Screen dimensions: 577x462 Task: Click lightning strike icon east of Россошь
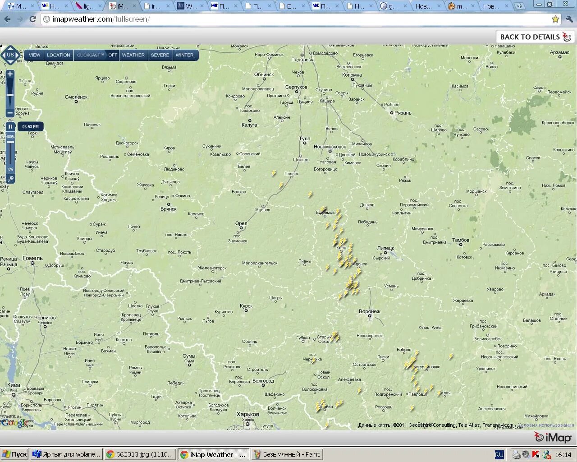pyautogui.click(x=412, y=408)
